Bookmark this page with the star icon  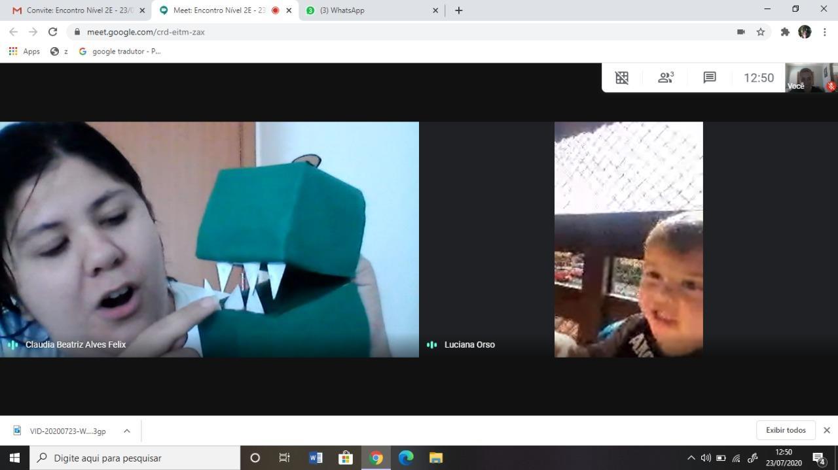click(761, 32)
